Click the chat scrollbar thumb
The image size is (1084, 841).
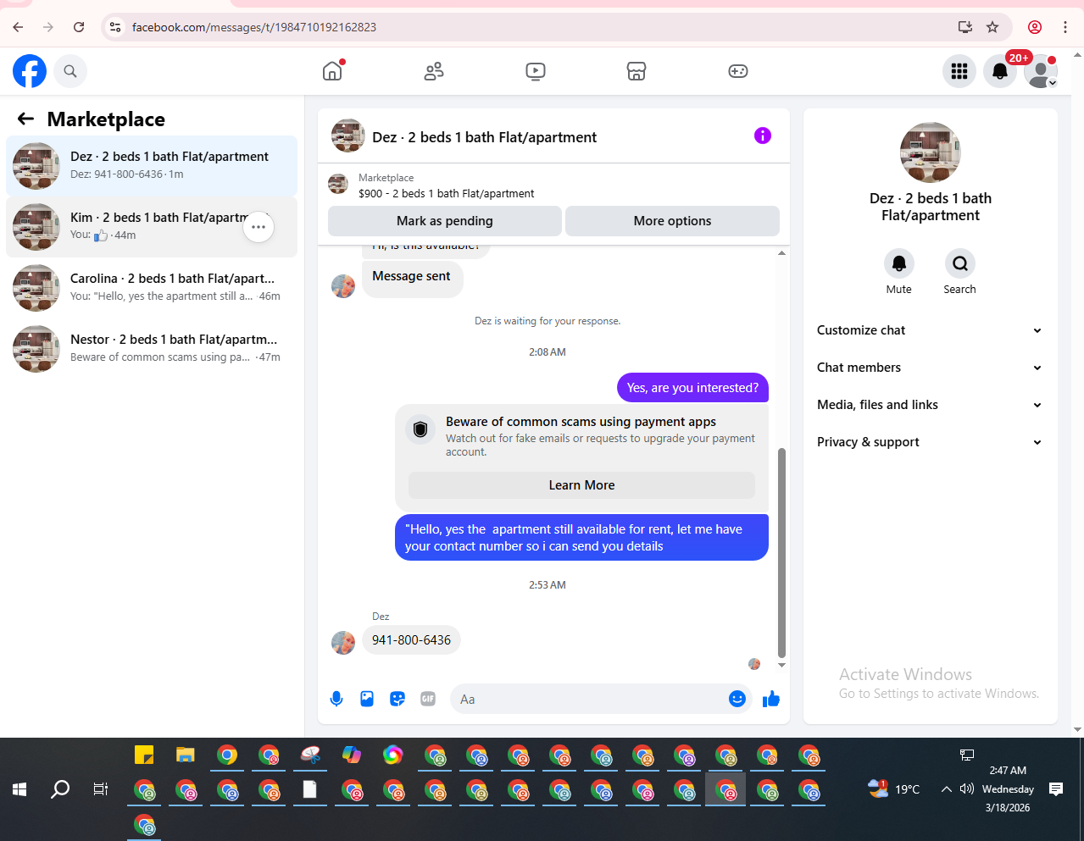coord(781,553)
